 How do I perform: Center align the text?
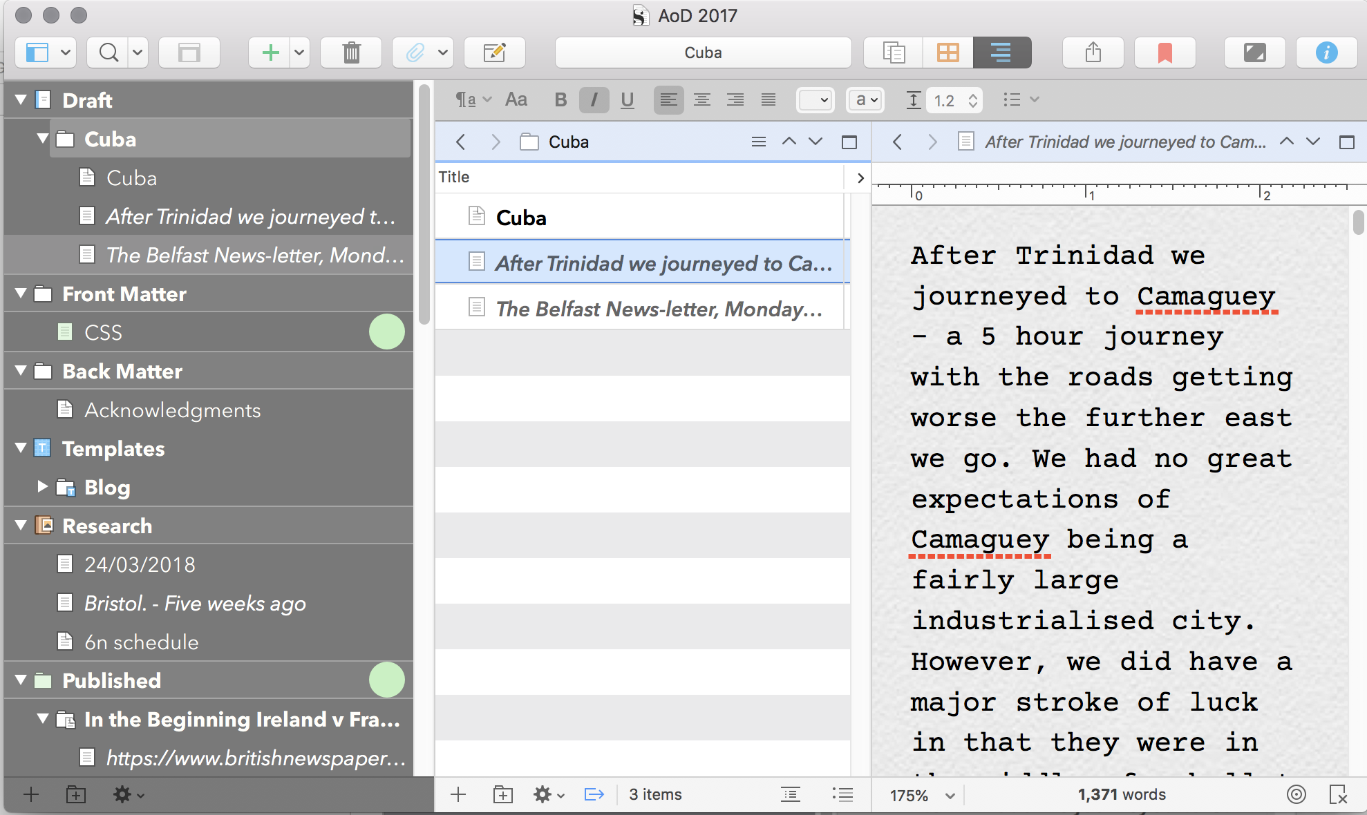pos(701,100)
